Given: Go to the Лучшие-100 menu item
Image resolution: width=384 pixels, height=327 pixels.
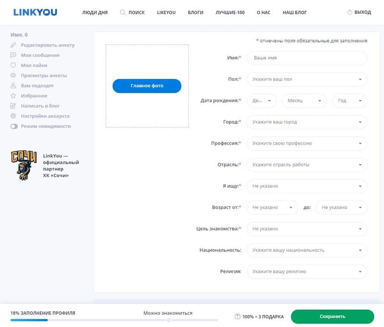Looking at the screenshot, I should point(230,12).
